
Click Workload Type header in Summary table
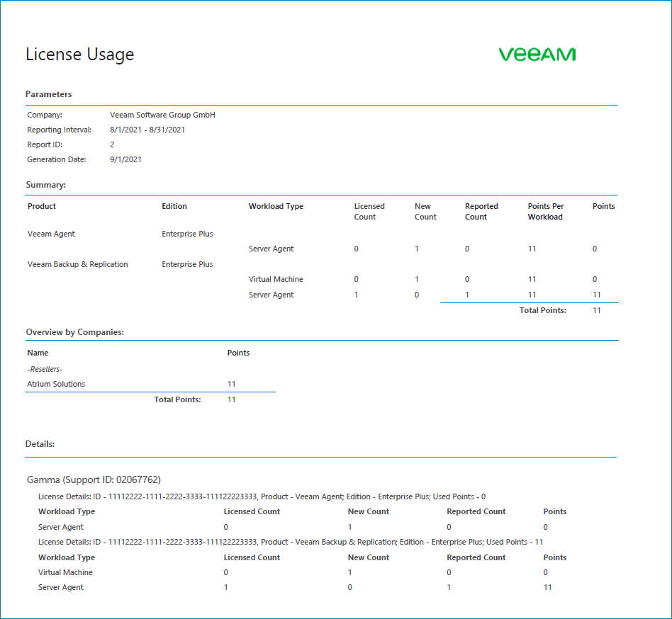(276, 206)
